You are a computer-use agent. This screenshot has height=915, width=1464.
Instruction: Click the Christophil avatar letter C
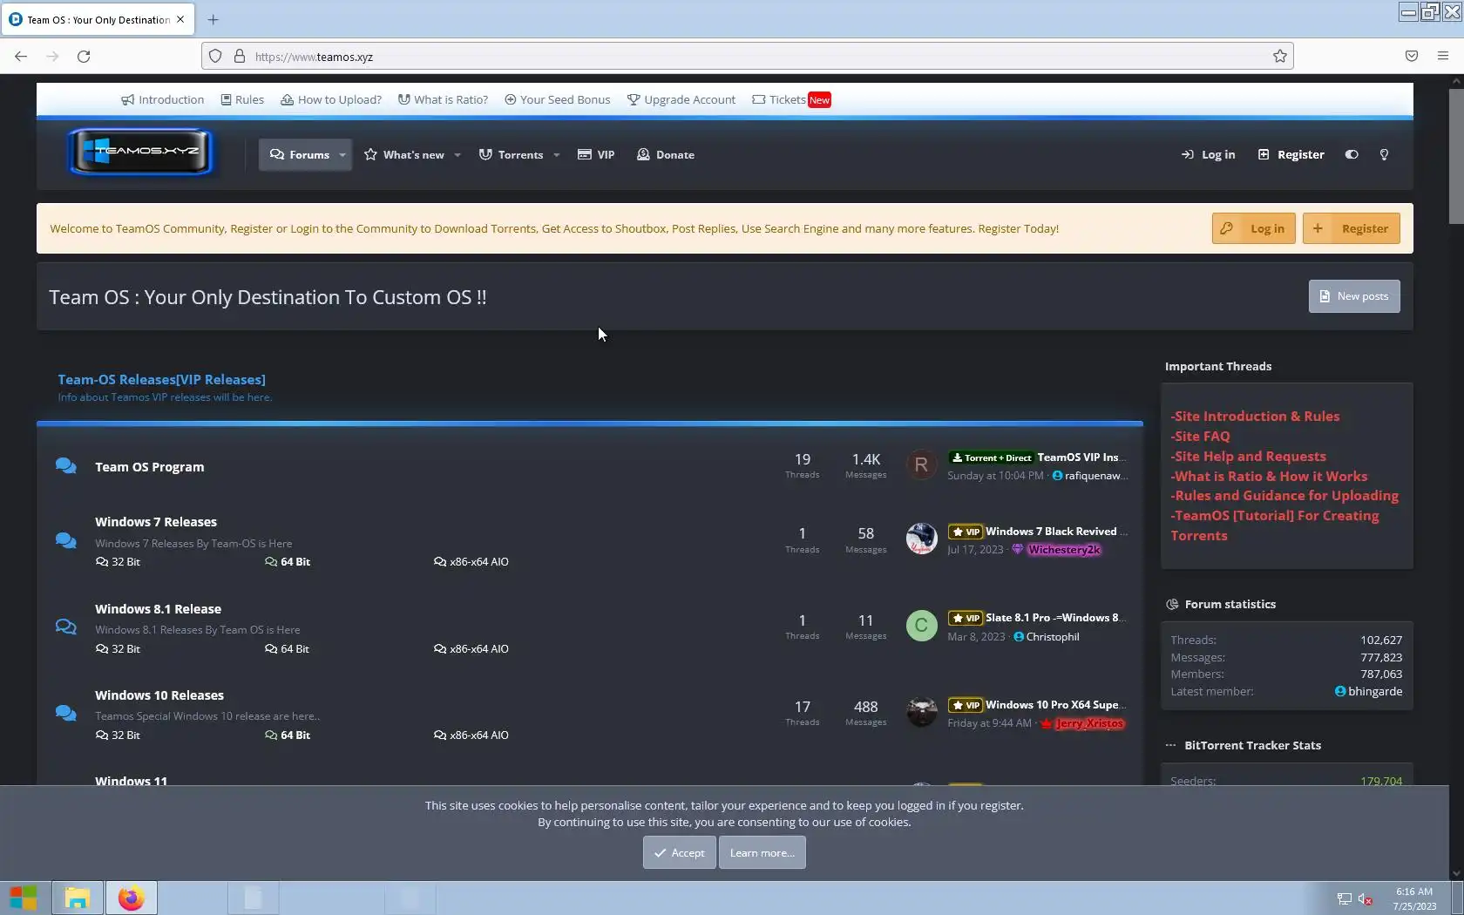tap(921, 626)
